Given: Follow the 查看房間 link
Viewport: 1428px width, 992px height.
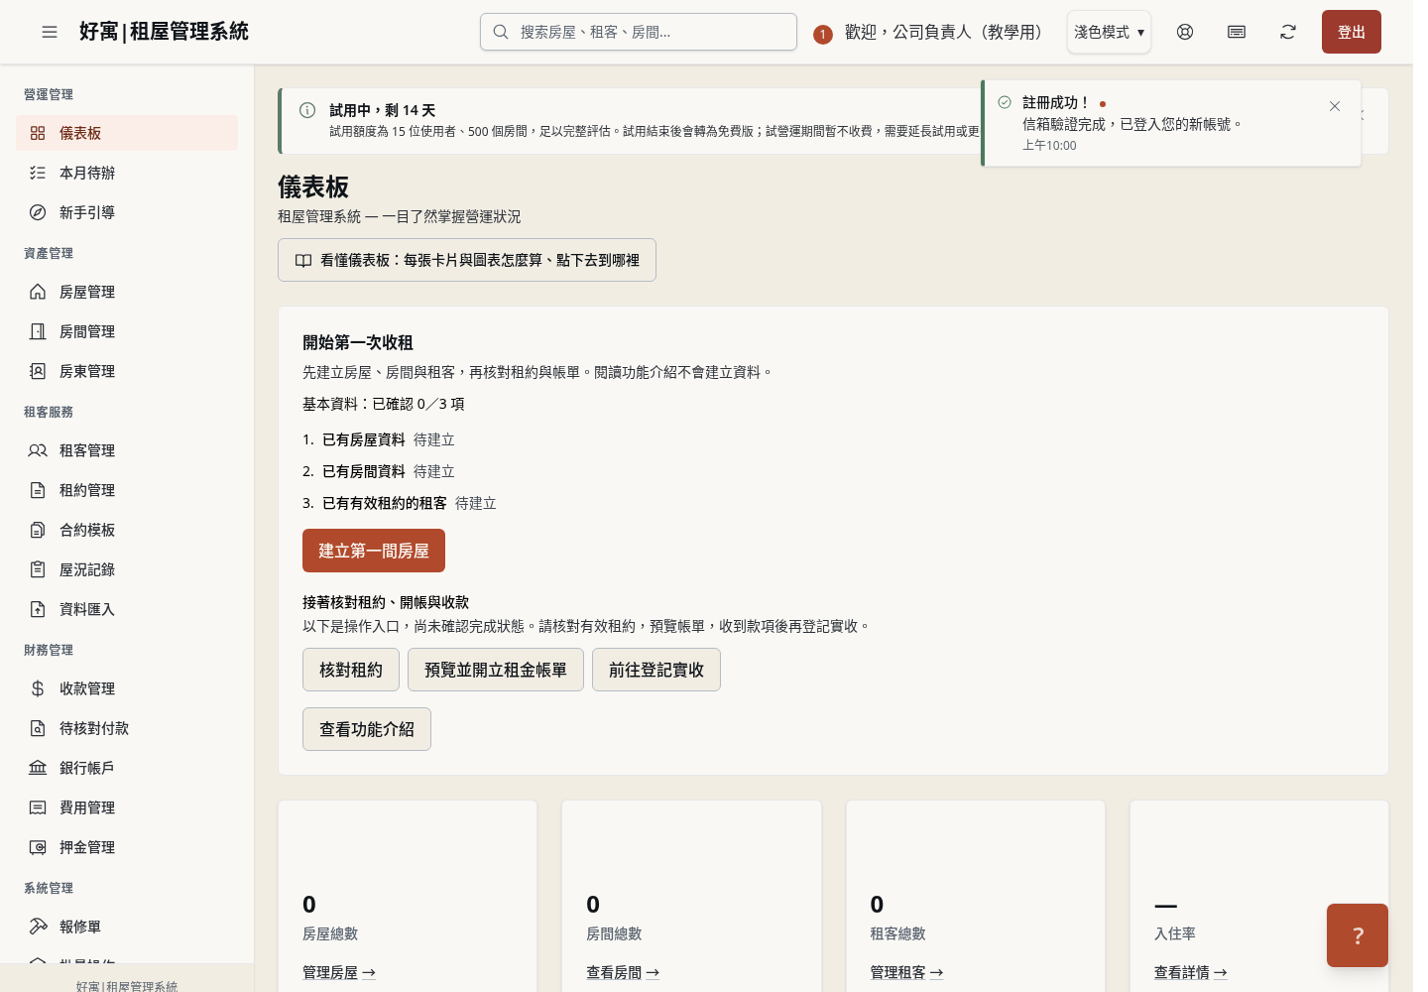Looking at the screenshot, I should (x=623, y=972).
